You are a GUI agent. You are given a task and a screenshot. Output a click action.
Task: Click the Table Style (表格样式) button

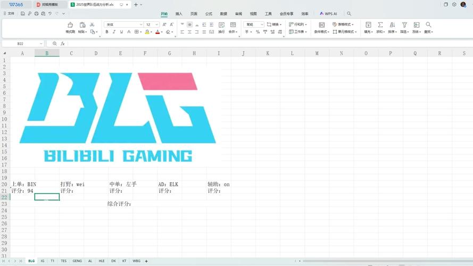tap(343, 24)
